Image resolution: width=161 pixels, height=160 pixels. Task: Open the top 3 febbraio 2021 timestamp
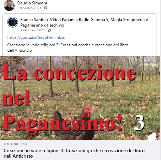point(29,8)
